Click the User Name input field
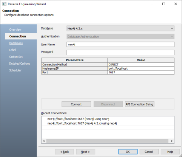Image resolution: width=182 pixels, height=157 pixels. click(120, 44)
